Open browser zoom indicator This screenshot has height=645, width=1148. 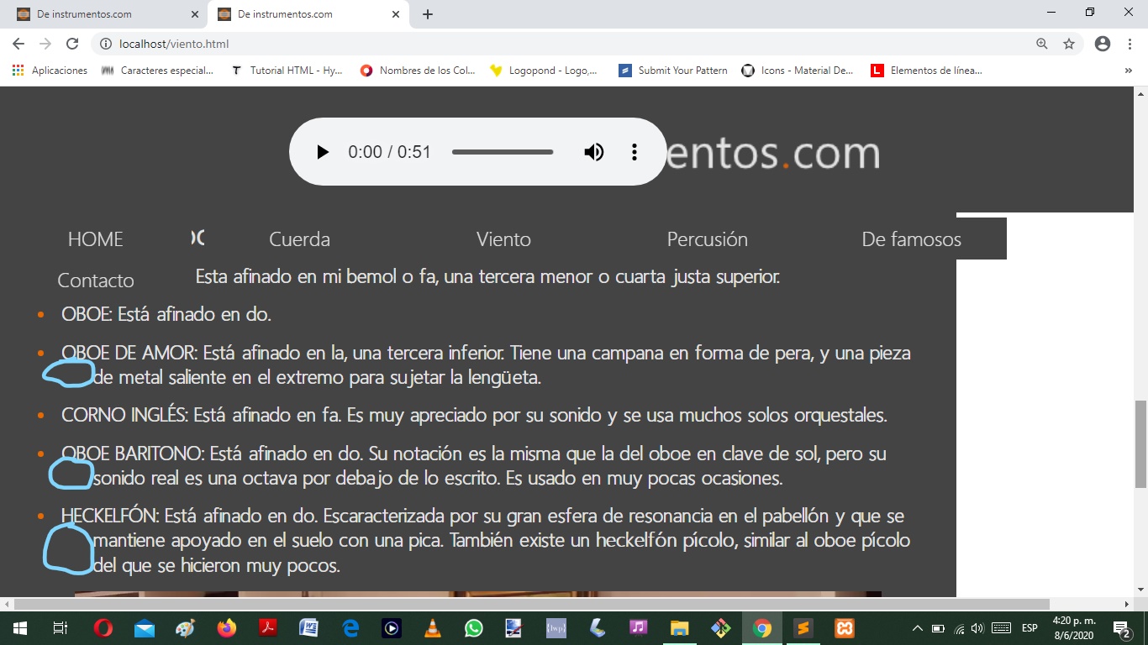[1042, 44]
